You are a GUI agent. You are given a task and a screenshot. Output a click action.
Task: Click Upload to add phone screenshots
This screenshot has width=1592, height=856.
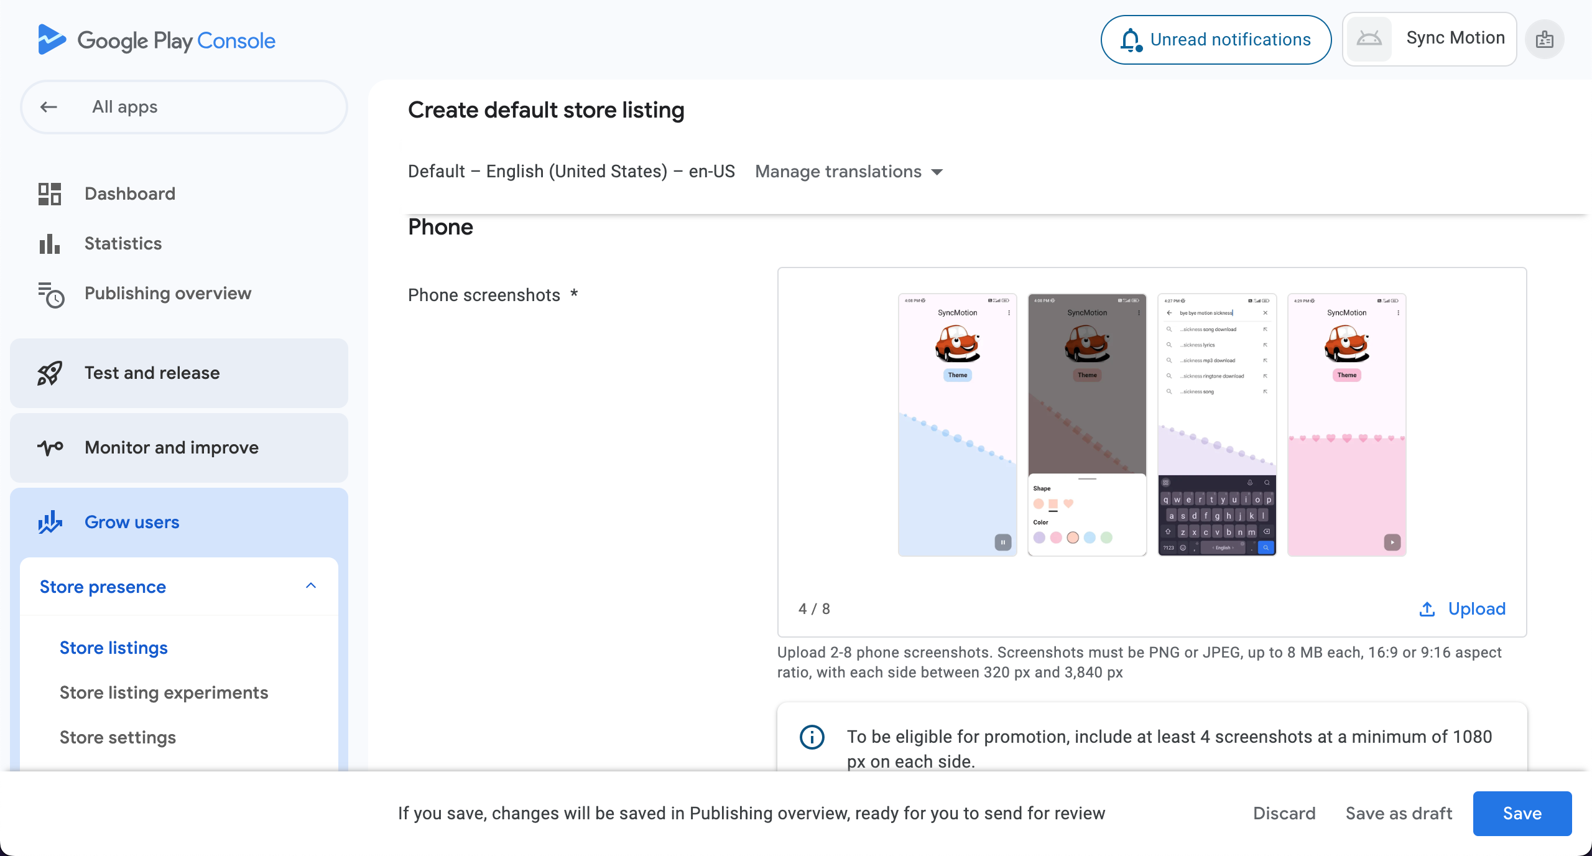click(1463, 609)
